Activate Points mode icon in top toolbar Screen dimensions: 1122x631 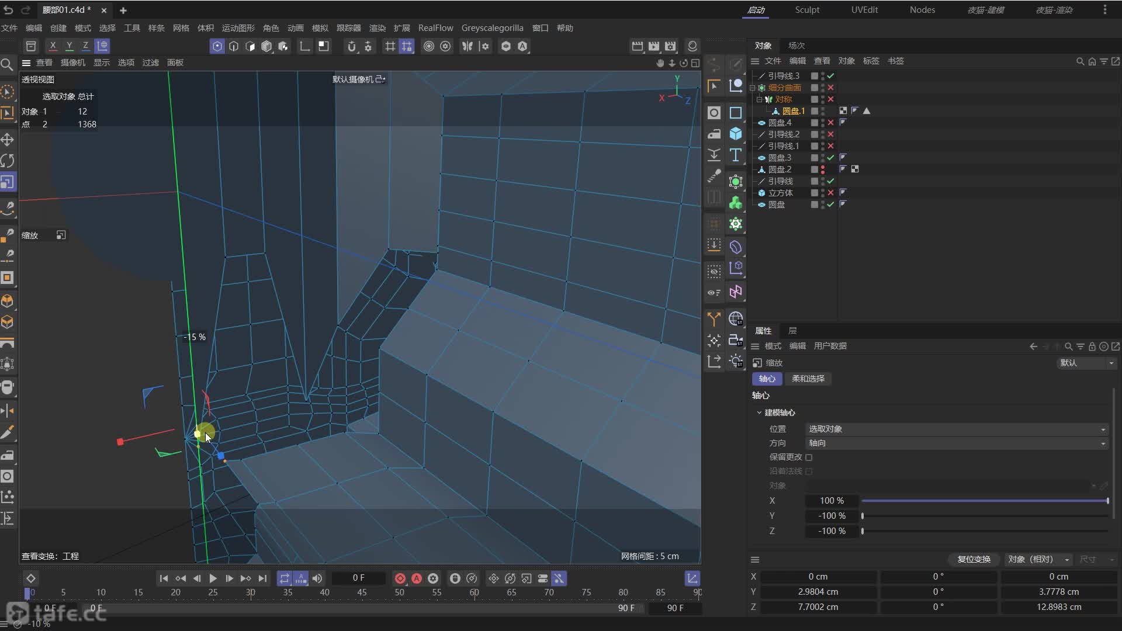point(217,46)
